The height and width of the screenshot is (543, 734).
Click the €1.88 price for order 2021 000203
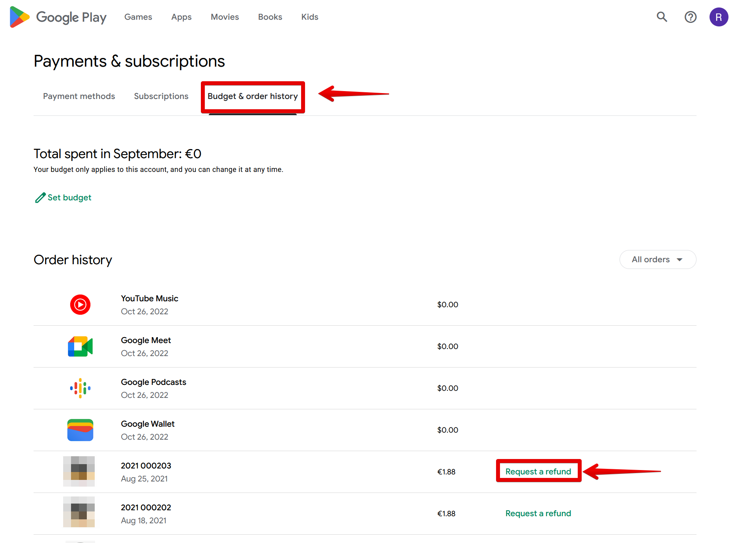click(446, 472)
